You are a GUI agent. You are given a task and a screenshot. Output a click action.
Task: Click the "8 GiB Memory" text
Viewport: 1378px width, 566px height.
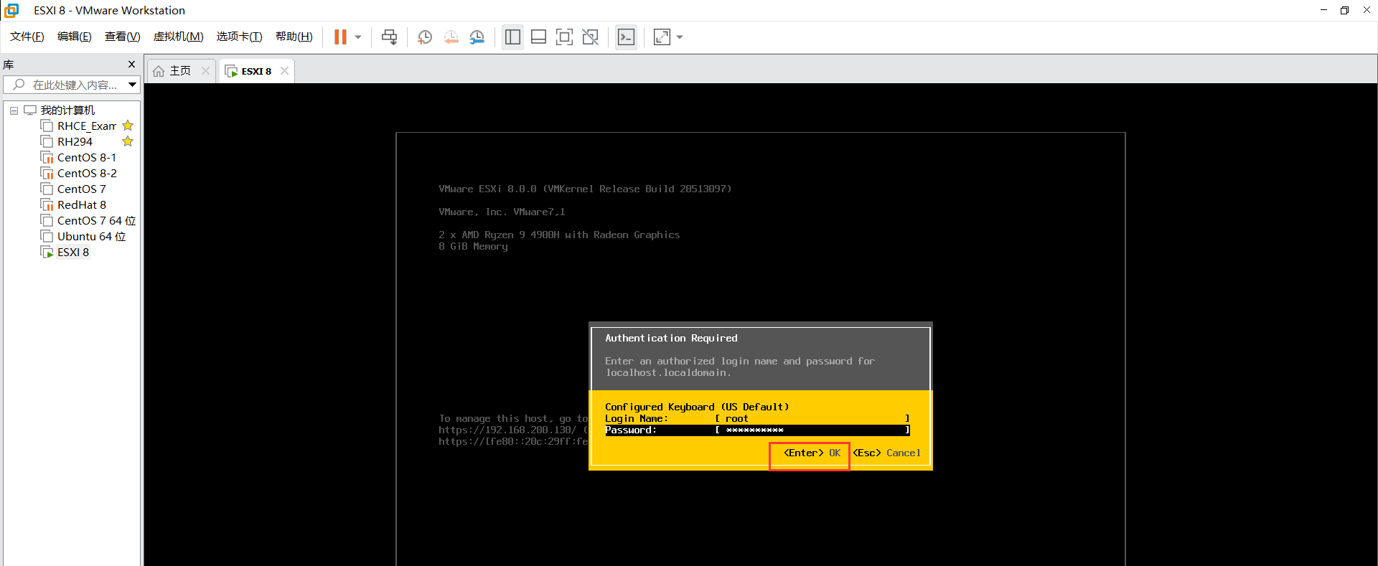473,246
